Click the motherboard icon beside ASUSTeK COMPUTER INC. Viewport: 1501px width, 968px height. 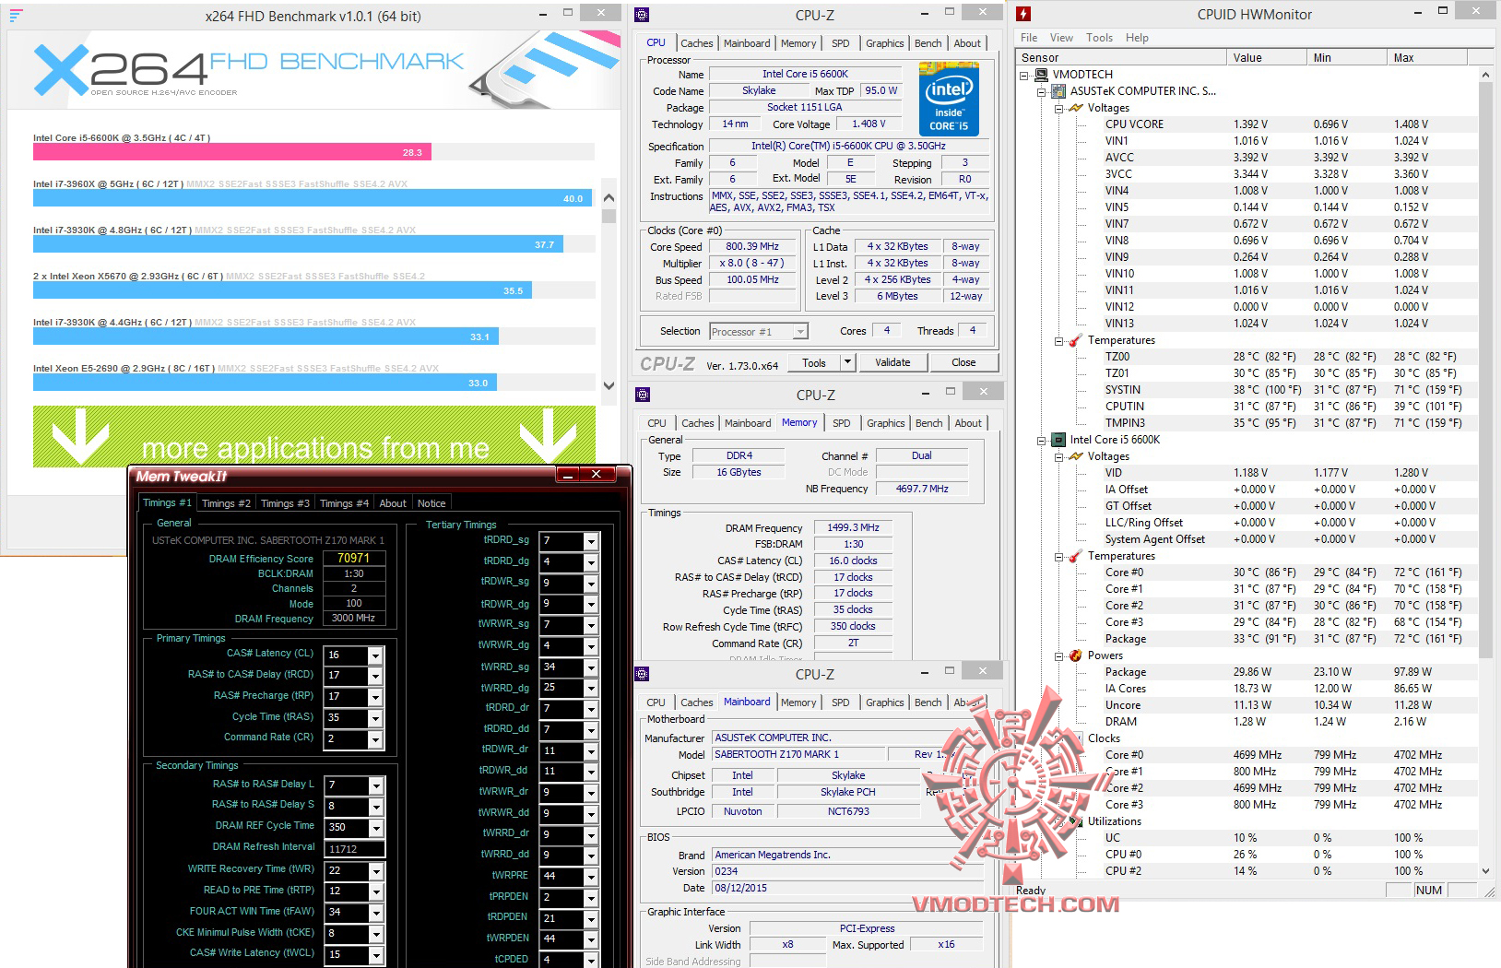[x=1058, y=91]
